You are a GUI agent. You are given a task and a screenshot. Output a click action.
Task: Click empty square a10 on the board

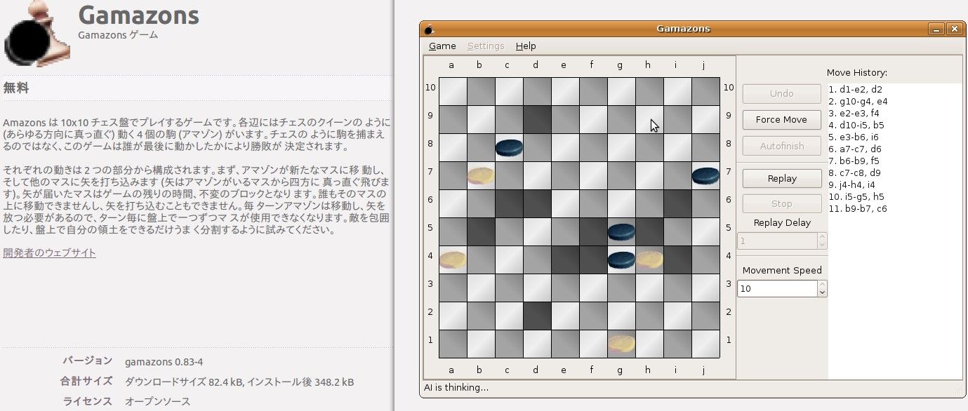[453, 91]
